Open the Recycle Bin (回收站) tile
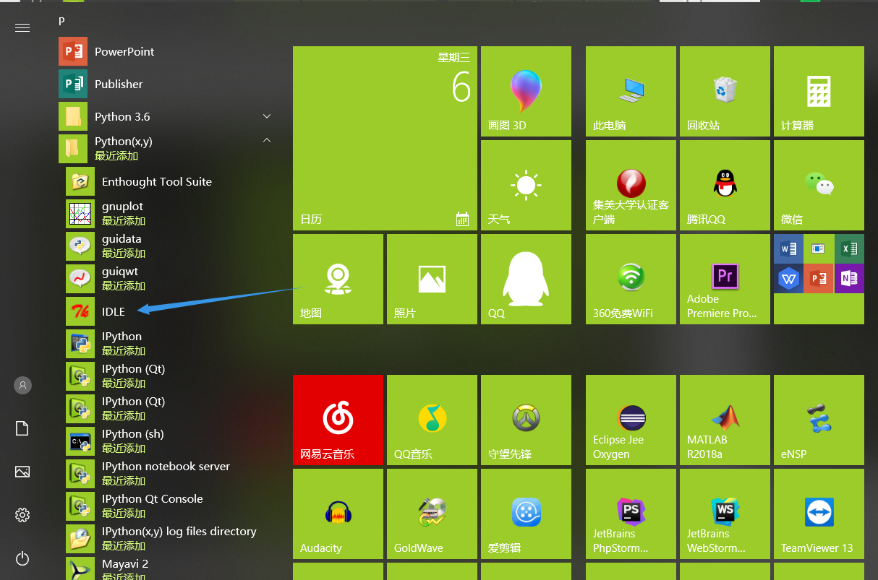878x580 pixels. [x=725, y=91]
